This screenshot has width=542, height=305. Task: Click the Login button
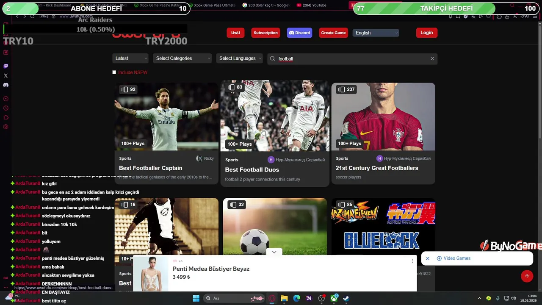(x=426, y=33)
